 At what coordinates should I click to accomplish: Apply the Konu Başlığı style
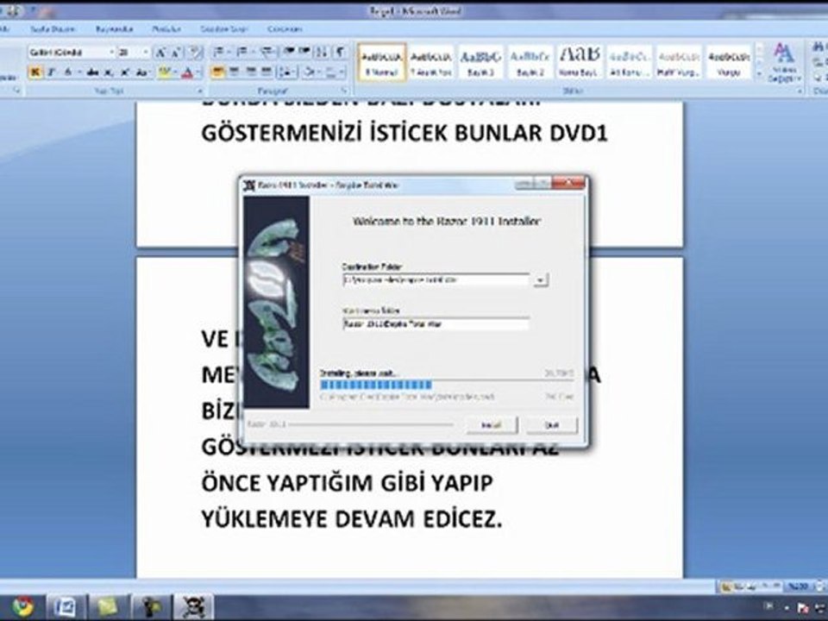(x=580, y=62)
